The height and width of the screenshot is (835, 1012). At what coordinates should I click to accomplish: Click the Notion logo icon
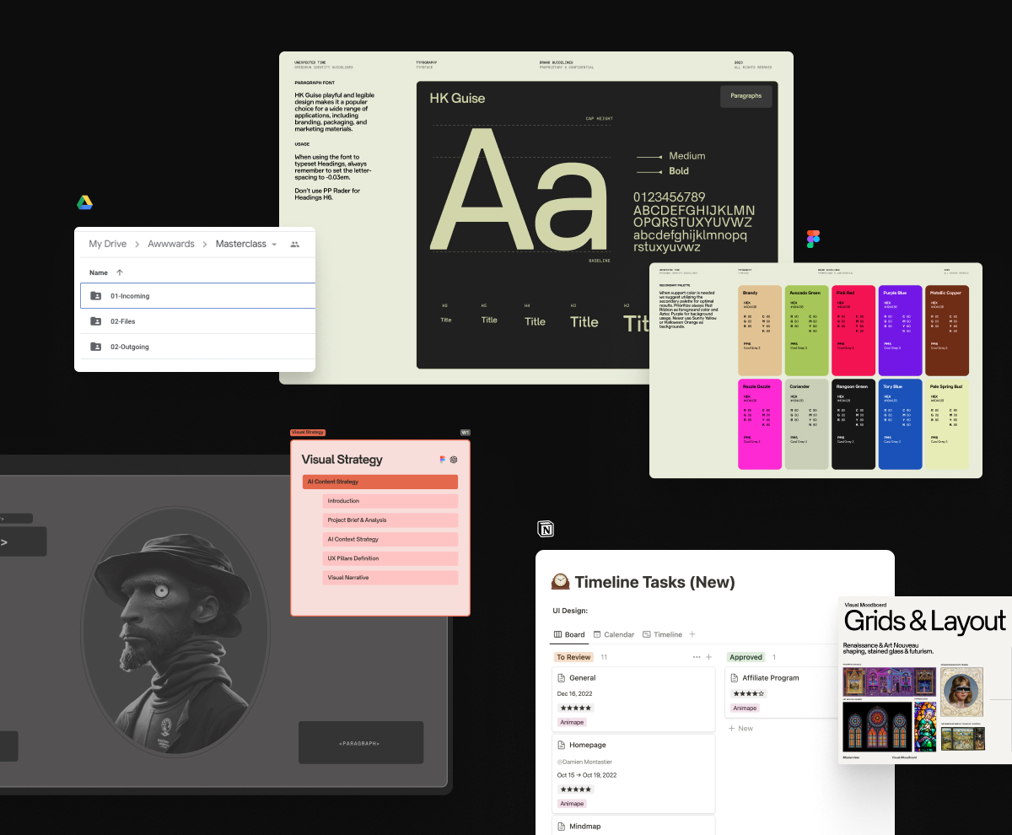(x=545, y=528)
